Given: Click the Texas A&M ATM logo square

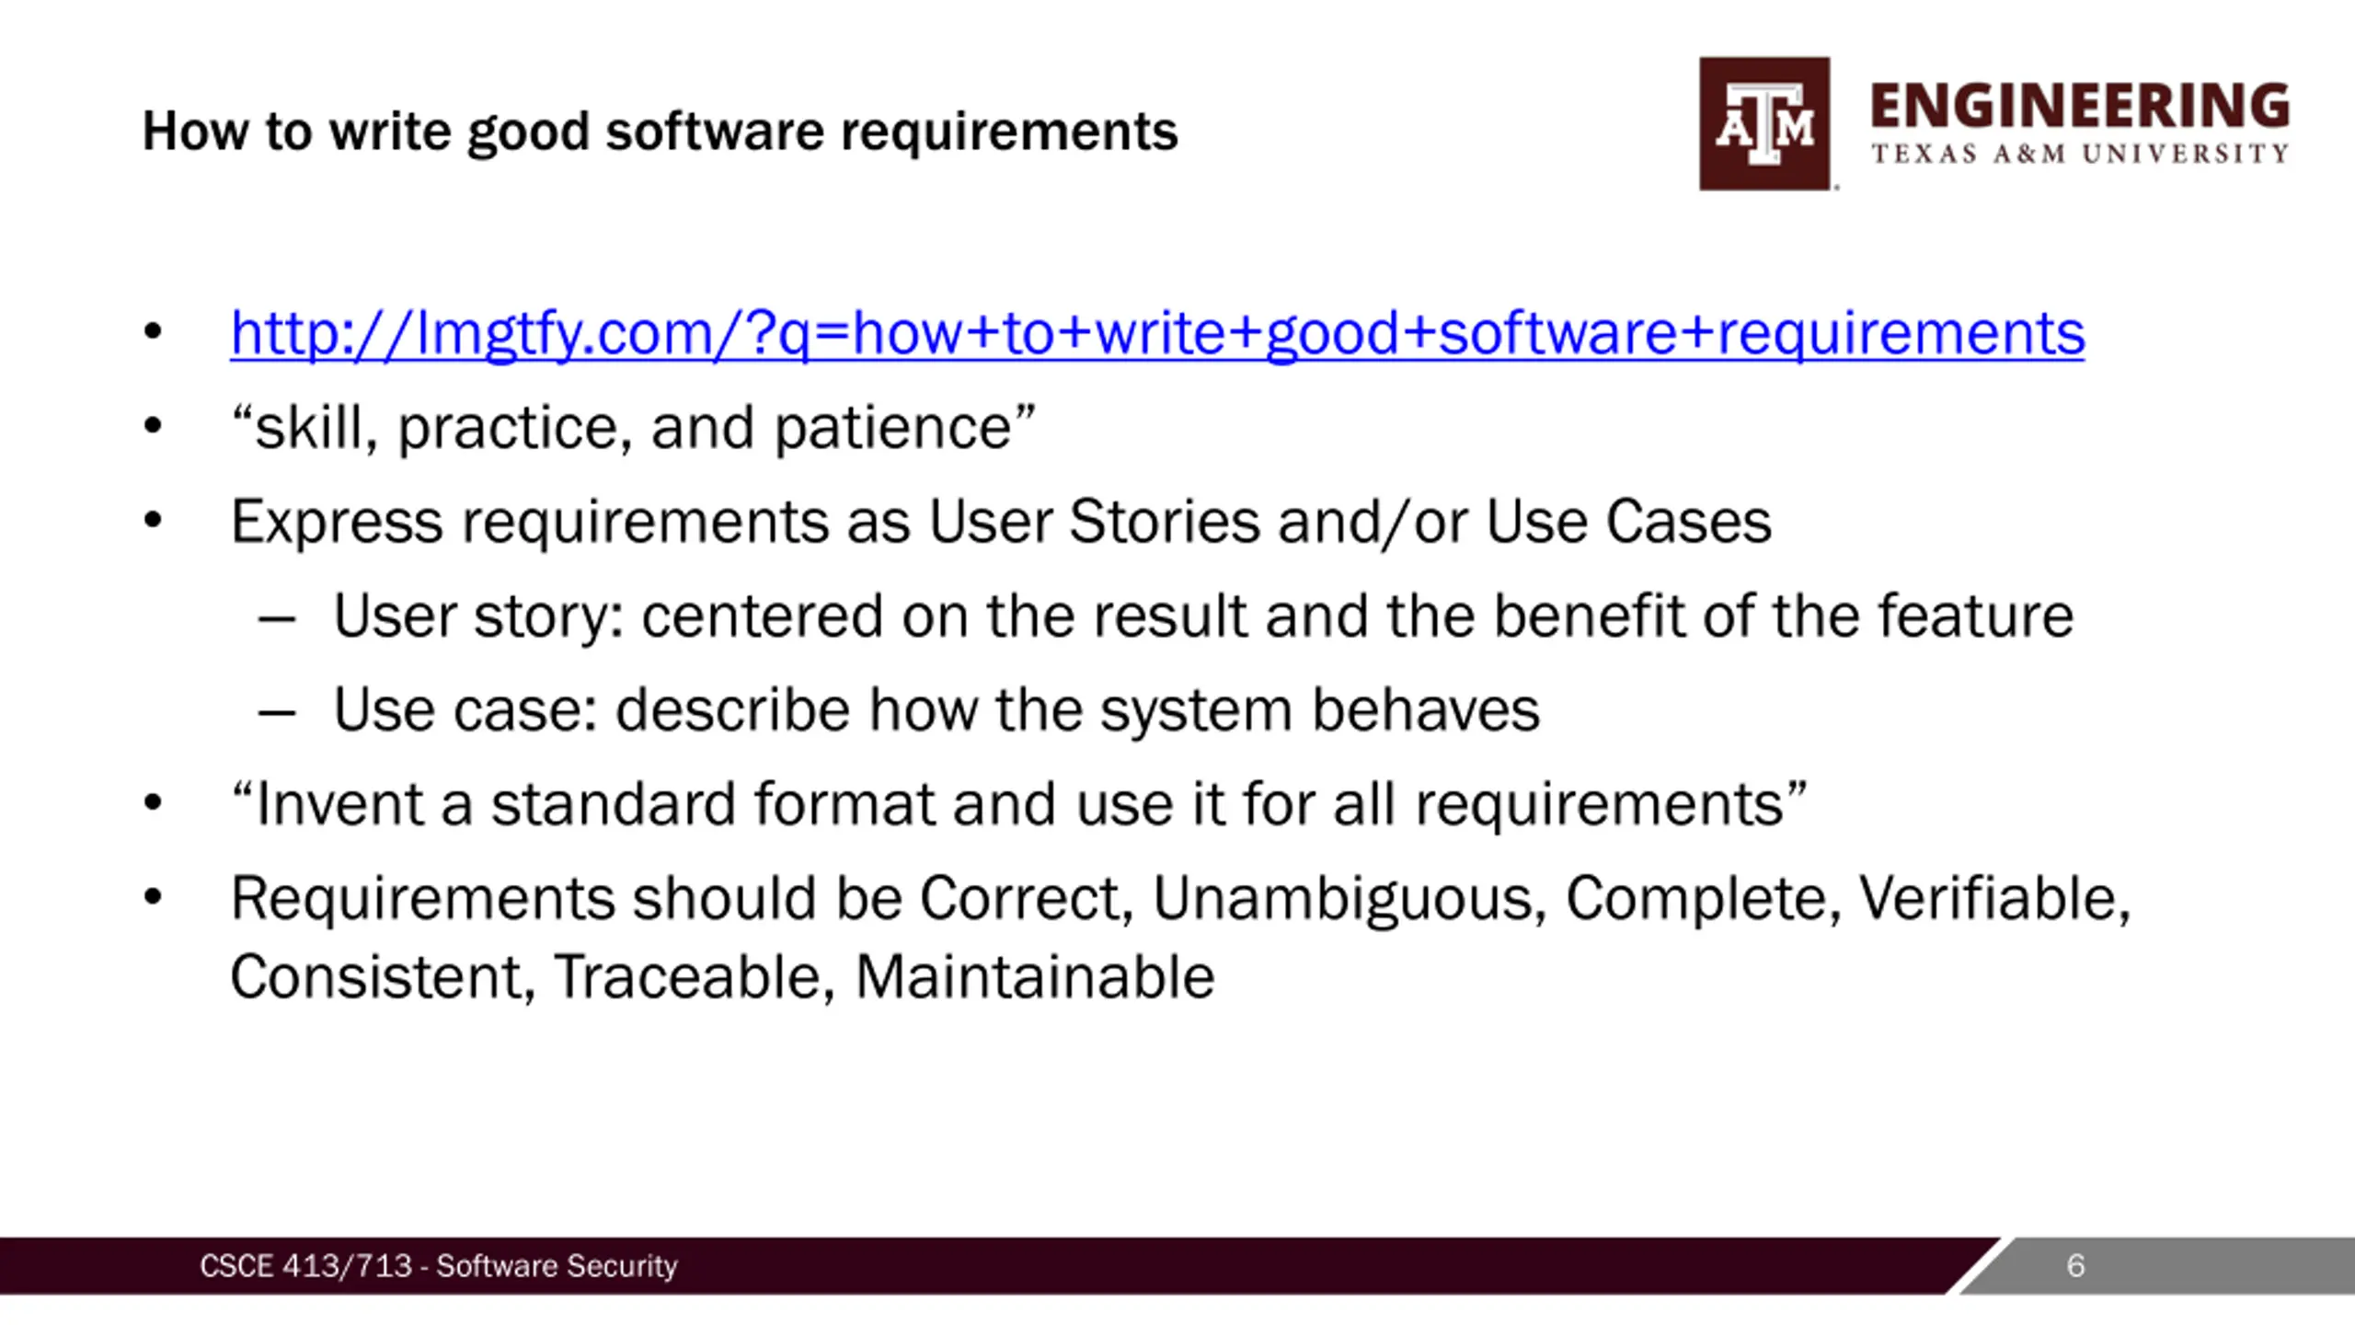Looking at the screenshot, I should coord(1764,123).
